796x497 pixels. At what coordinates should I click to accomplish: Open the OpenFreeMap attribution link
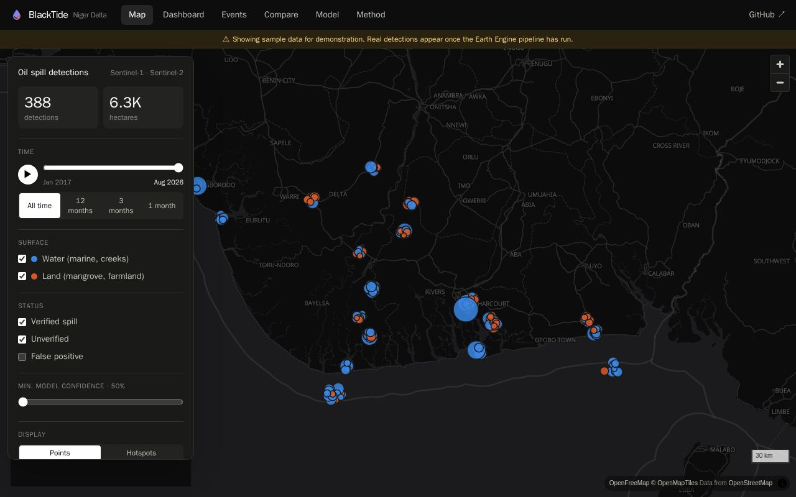(629, 483)
